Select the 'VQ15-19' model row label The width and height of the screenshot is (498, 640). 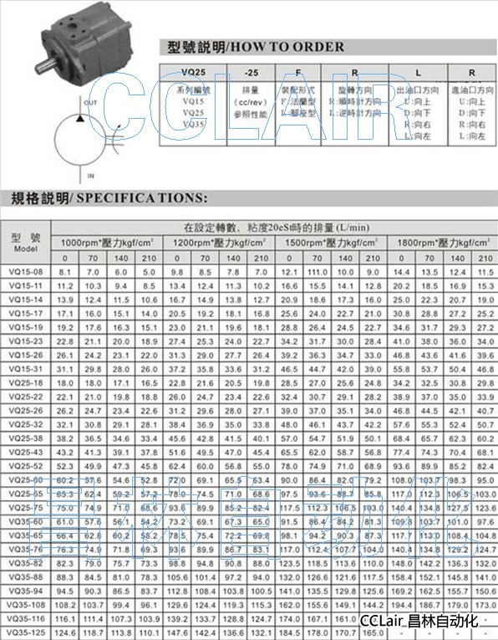(x=26, y=327)
